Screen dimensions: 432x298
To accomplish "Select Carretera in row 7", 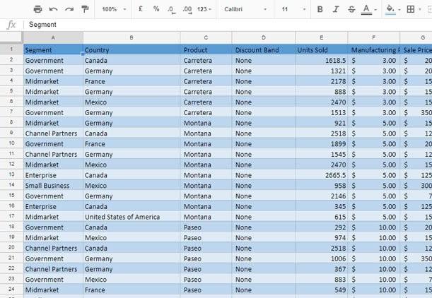I will pyautogui.click(x=206, y=112).
